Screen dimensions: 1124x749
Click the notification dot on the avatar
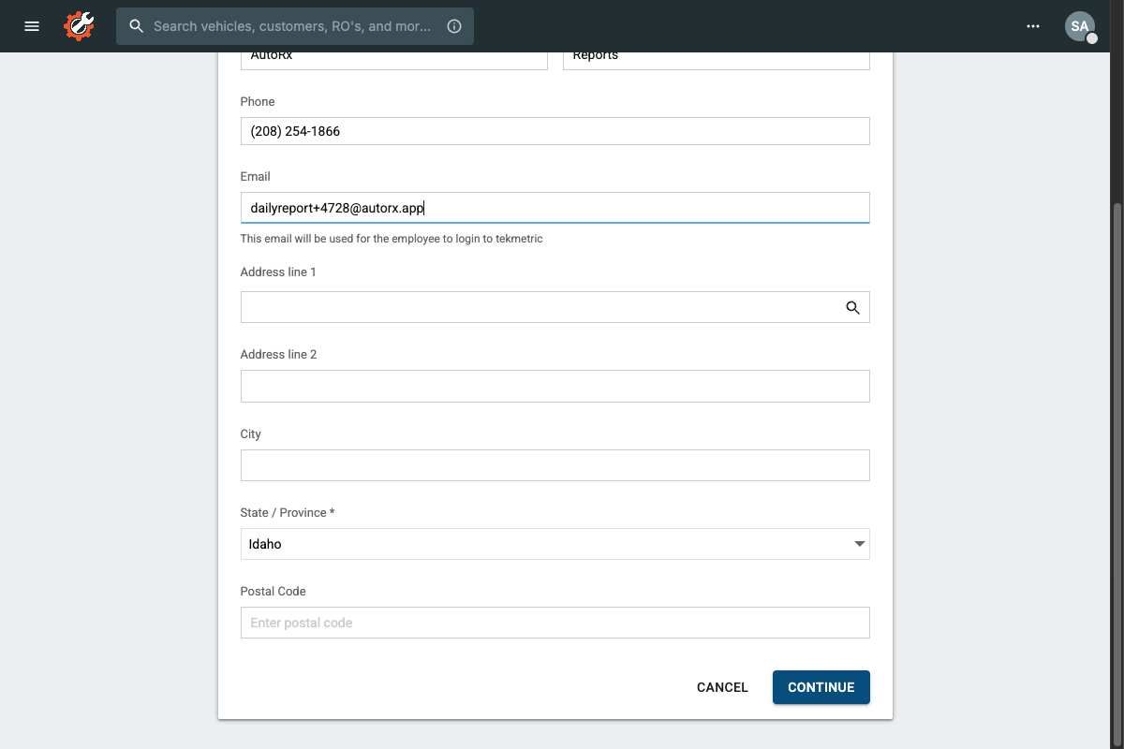pos(1091,37)
